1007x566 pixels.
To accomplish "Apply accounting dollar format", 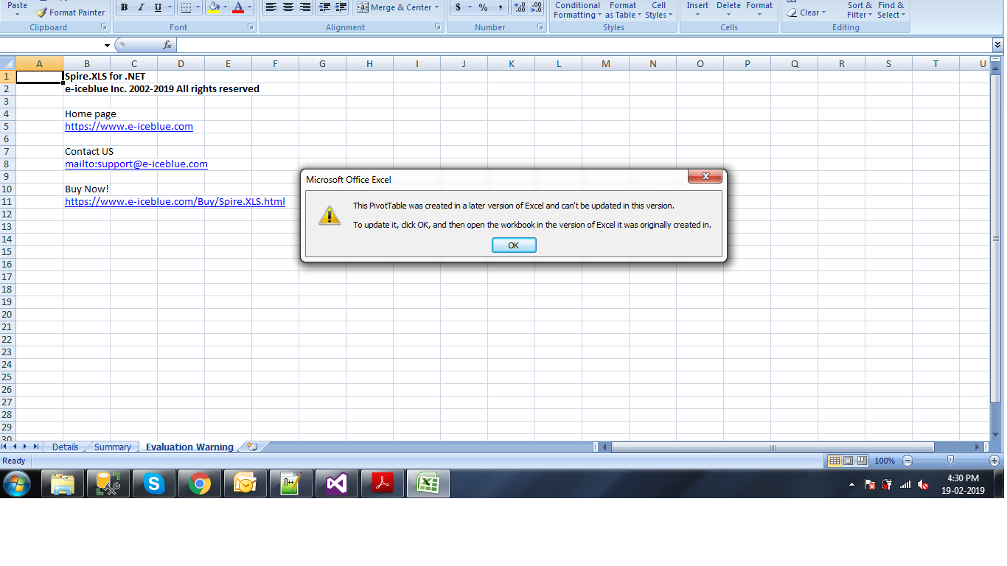I will pos(458,7).
